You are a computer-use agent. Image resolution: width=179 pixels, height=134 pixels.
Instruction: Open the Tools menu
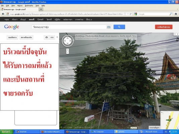coord(37,6)
